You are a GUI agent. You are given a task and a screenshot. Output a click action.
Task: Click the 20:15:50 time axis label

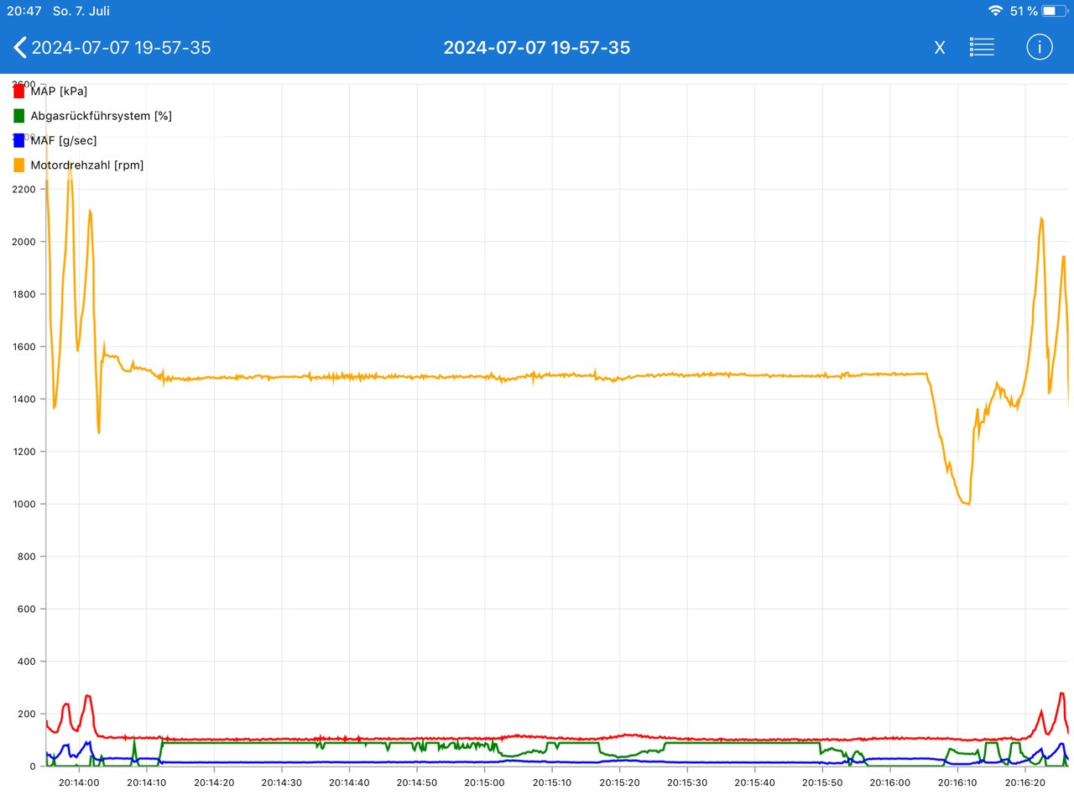[x=822, y=782]
